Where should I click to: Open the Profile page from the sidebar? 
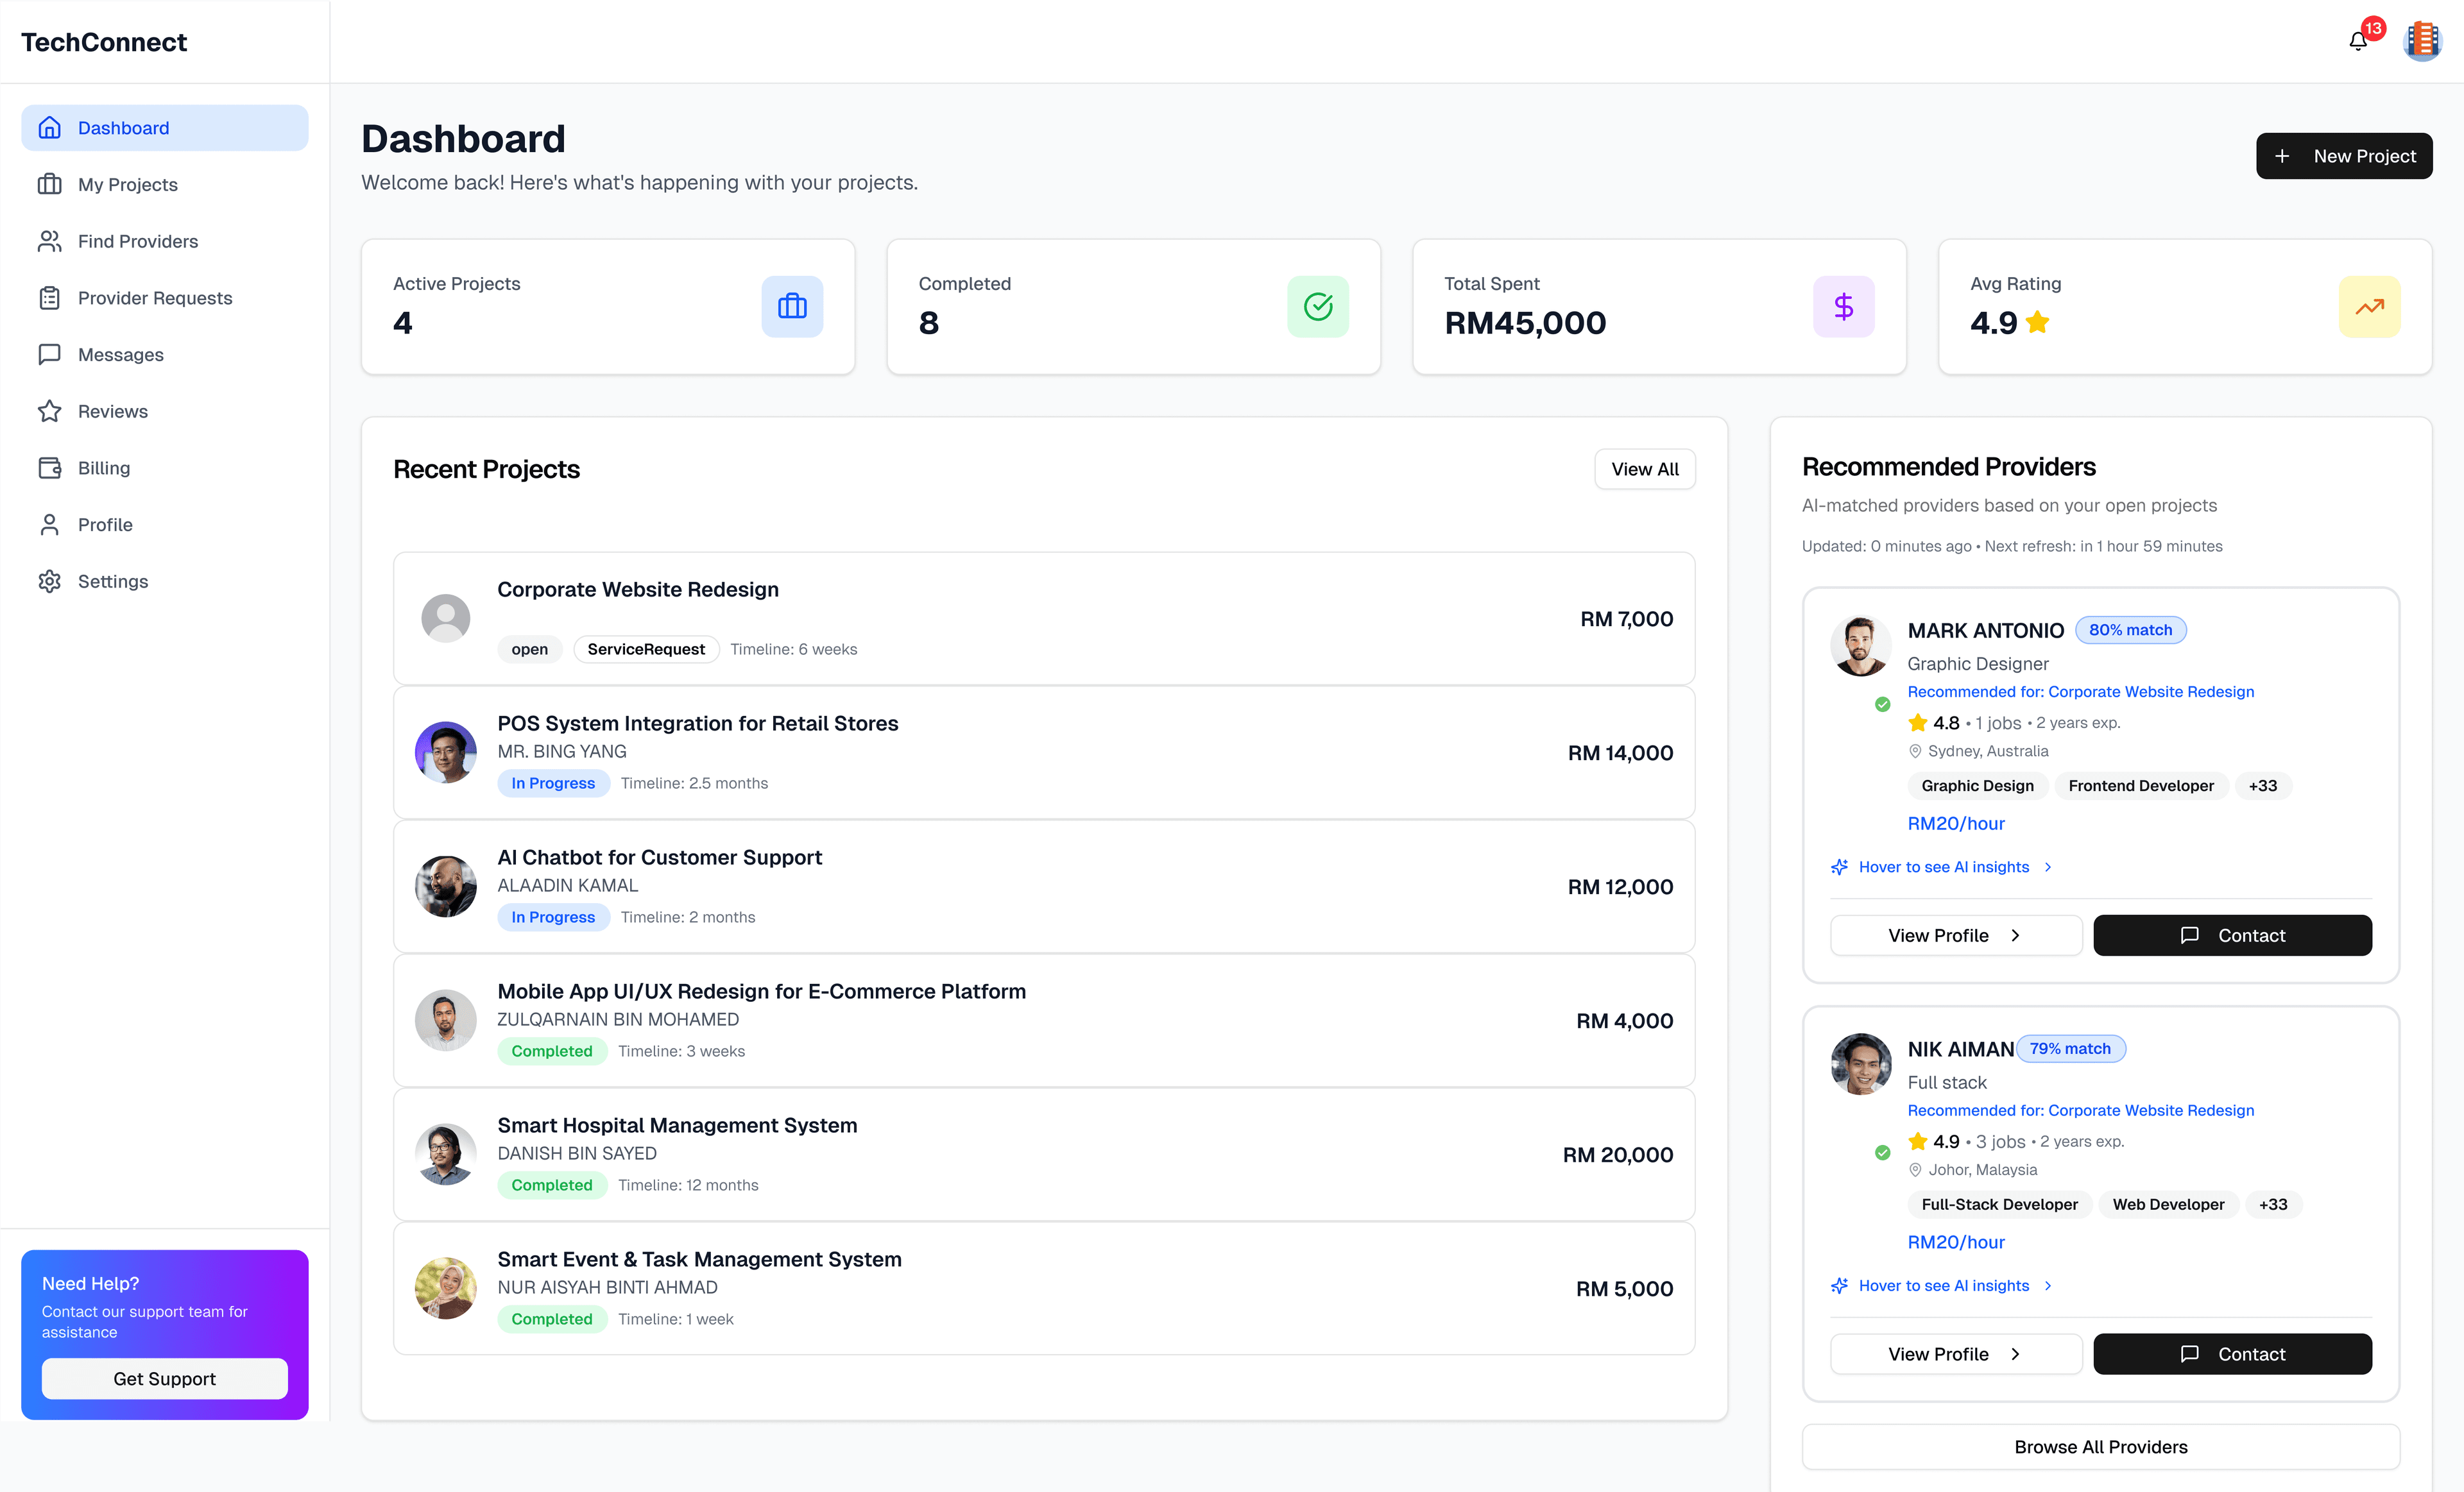point(50,523)
